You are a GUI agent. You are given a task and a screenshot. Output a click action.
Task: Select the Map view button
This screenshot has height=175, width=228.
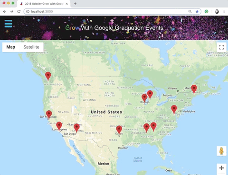(x=11, y=47)
